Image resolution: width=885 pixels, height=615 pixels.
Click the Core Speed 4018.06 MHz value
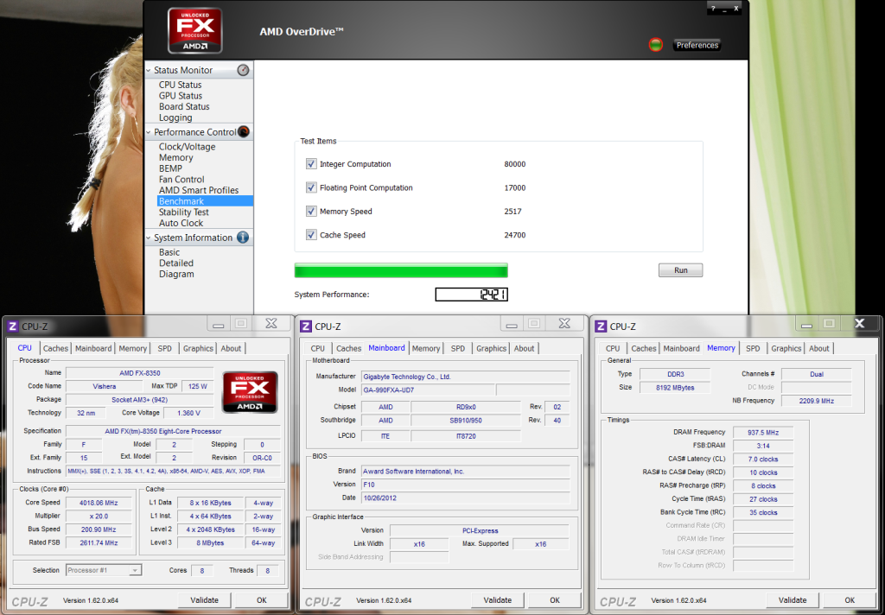tap(99, 503)
